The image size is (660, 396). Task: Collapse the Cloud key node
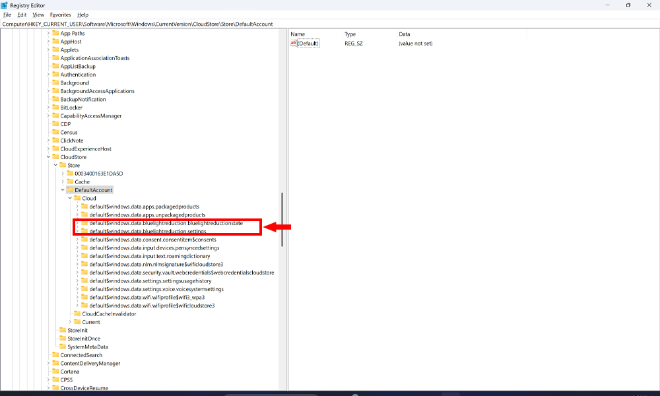coord(70,199)
